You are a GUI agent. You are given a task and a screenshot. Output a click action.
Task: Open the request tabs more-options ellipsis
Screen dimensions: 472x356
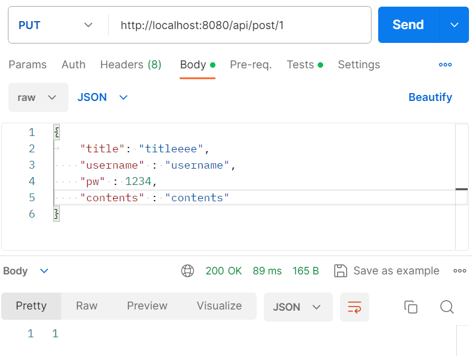click(x=445, y=65)
